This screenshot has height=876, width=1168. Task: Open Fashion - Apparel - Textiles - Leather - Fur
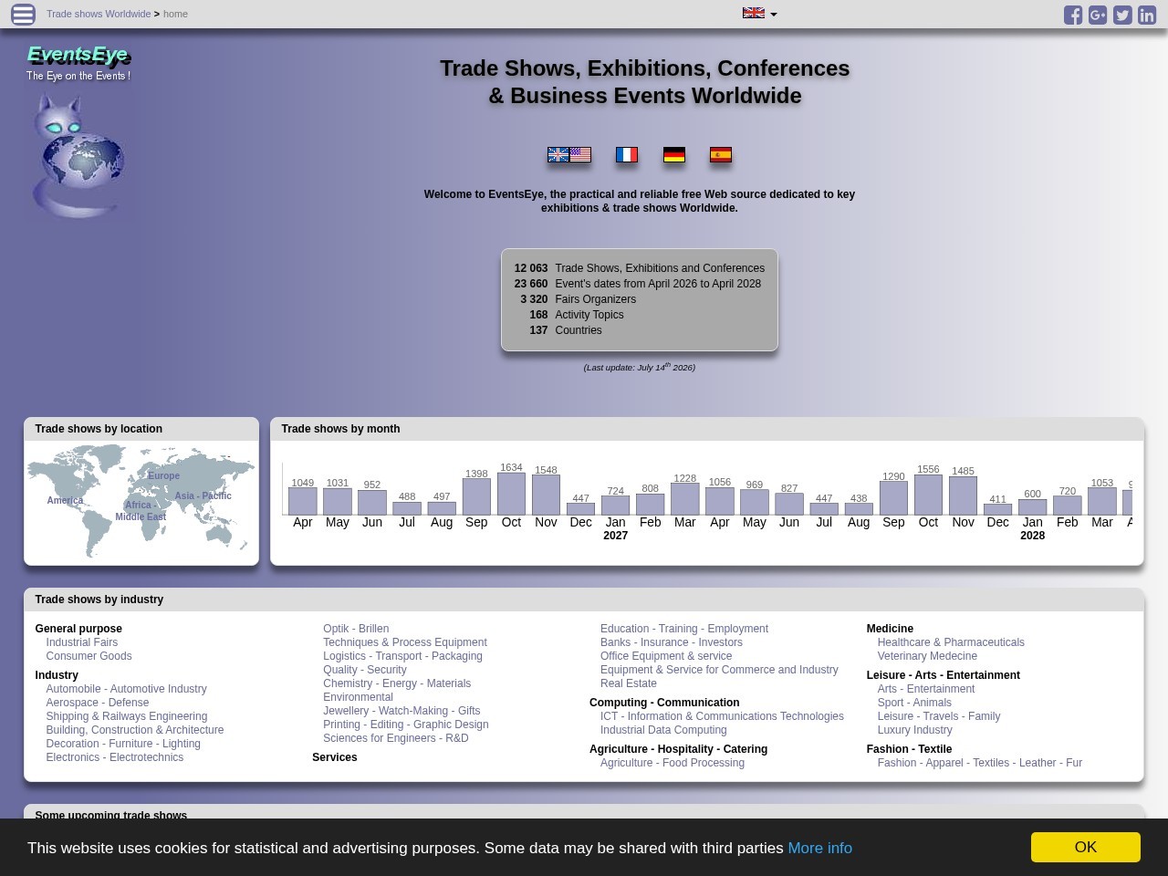pyautogui.click(x=980, y=763)
